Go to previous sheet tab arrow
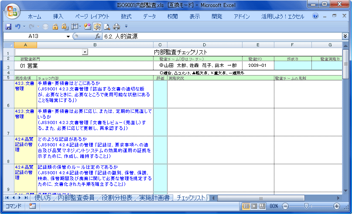 click(13, 198)
